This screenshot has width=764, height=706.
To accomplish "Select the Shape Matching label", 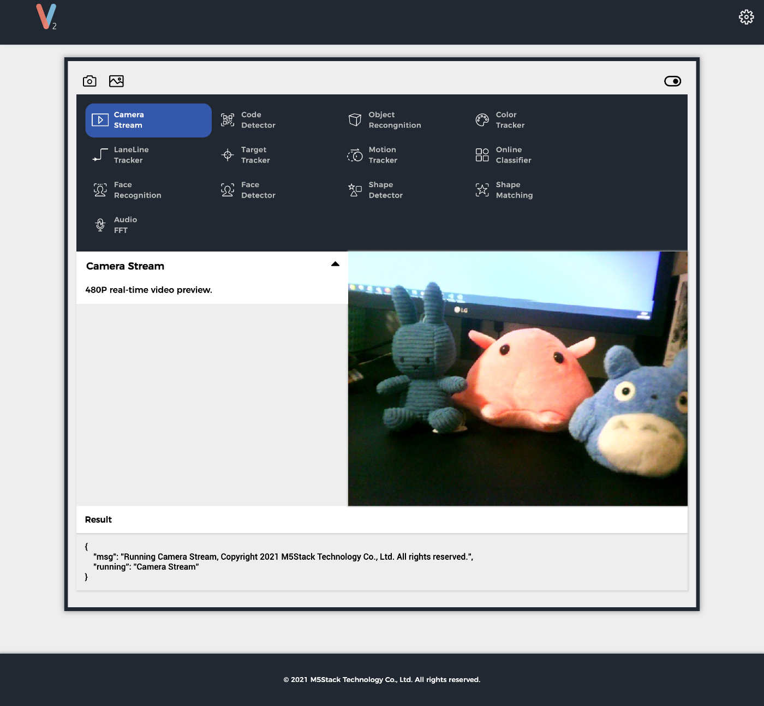I will click(514, 190).
